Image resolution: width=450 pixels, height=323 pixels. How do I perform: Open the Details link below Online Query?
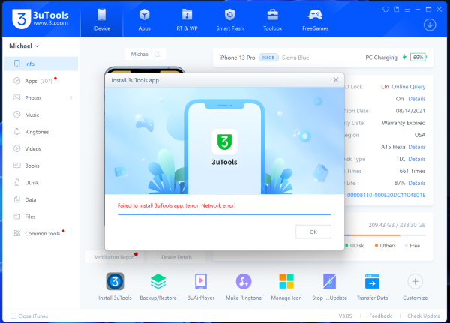pos(417,99)
